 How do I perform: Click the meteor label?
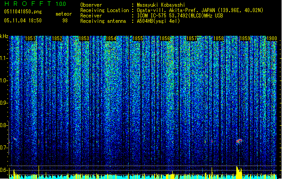point(64,14)
